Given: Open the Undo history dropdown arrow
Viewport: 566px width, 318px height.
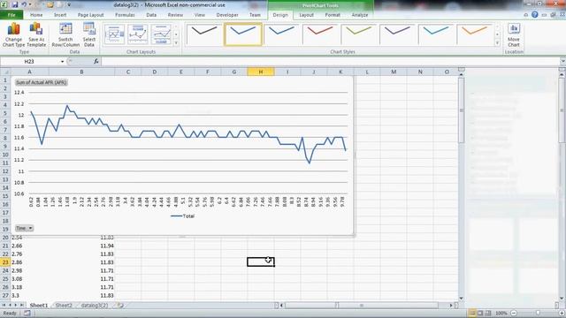Looking at the screenshot, I should [x=30, y=4].
